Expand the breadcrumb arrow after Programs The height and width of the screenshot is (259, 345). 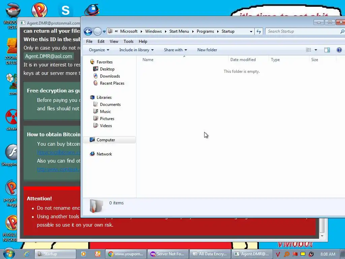pos(218,31)
